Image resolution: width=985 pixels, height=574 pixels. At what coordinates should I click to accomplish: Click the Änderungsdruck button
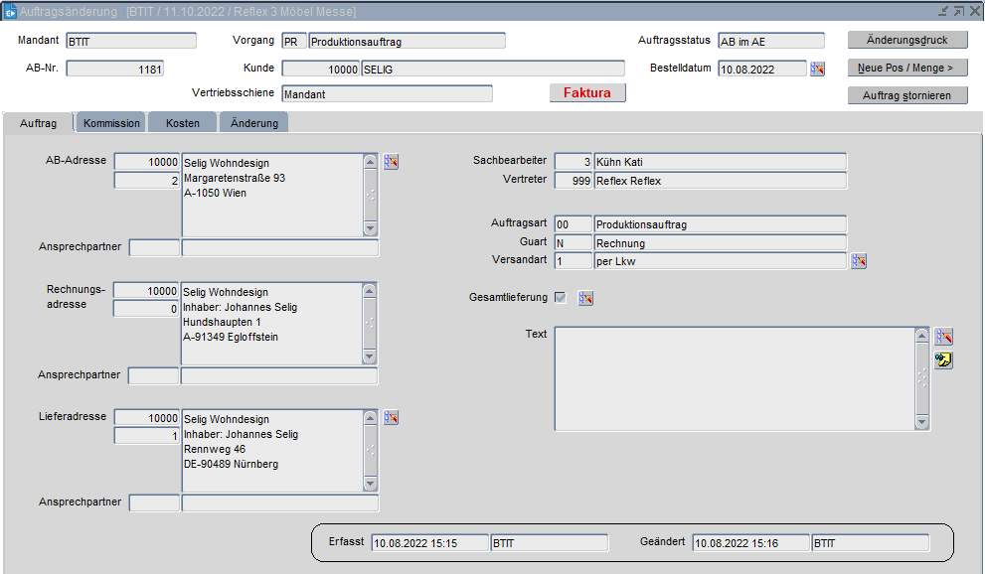point(906,41)
